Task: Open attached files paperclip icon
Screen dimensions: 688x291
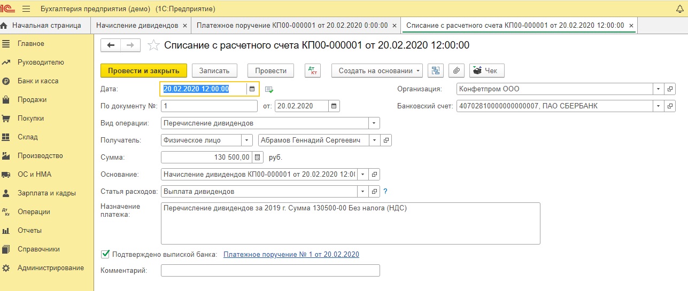Action: pos(457,70)
